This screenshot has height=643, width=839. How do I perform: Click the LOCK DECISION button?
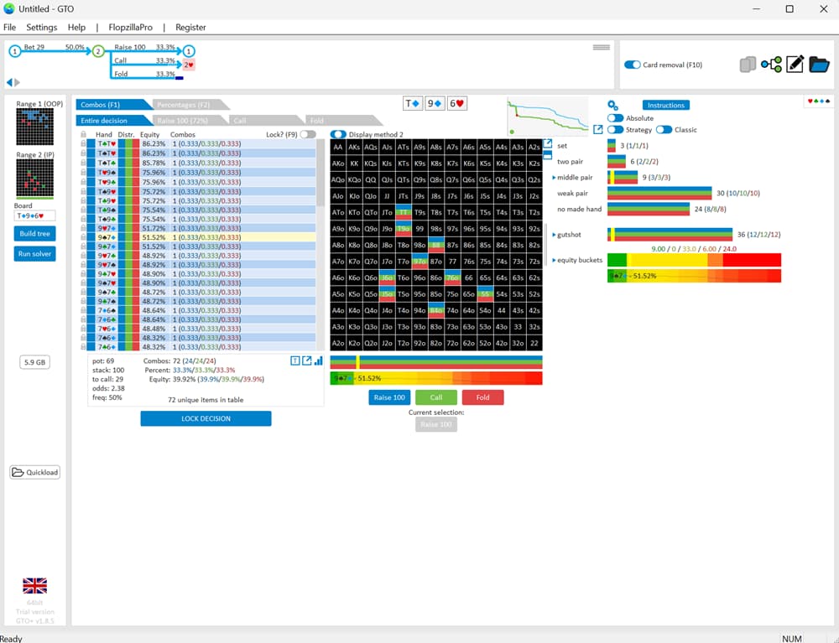tap(206, 418)
